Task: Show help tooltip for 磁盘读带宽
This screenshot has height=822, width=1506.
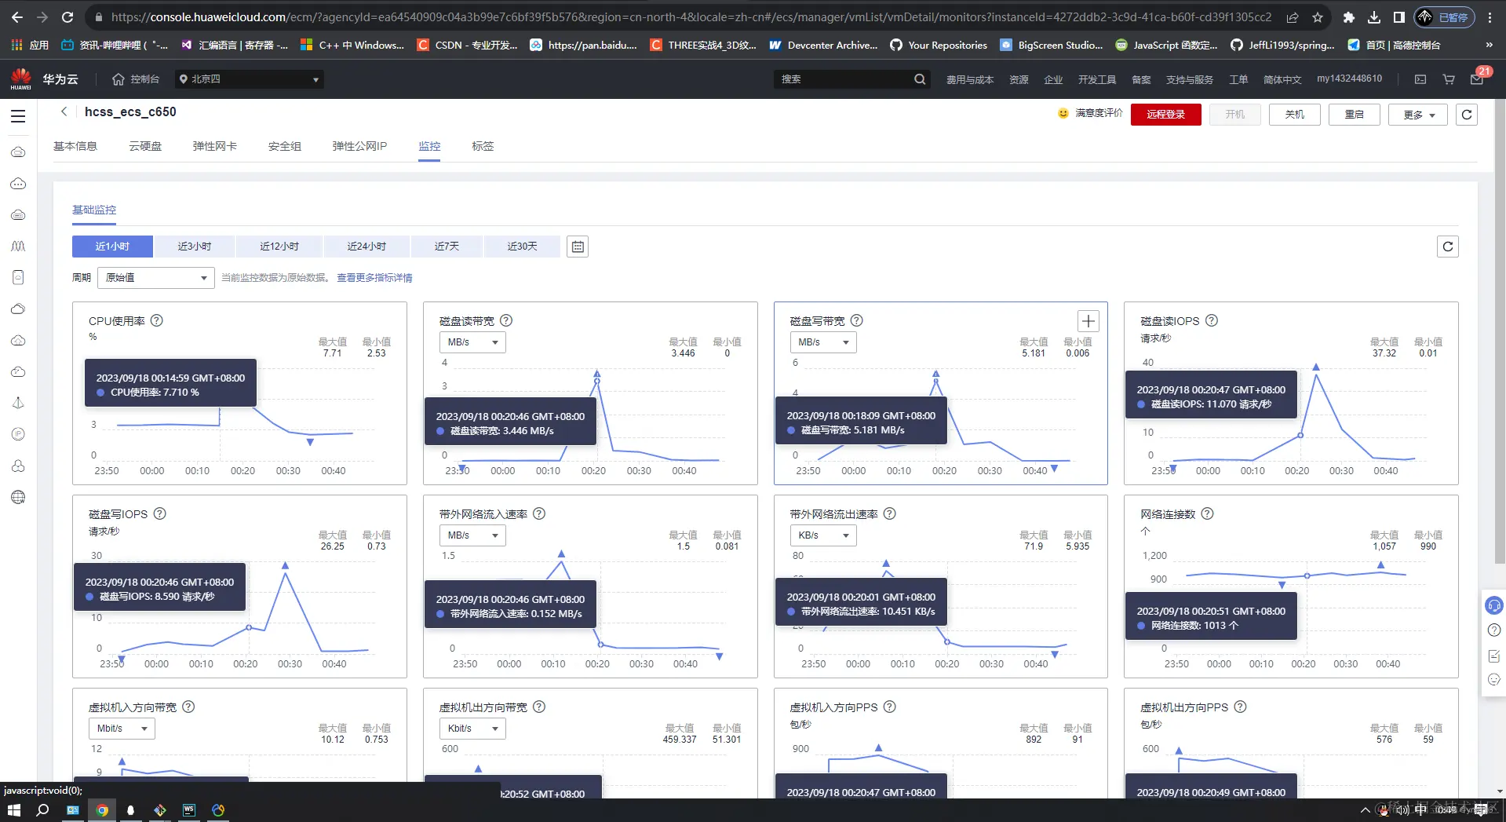Action: 506,320
